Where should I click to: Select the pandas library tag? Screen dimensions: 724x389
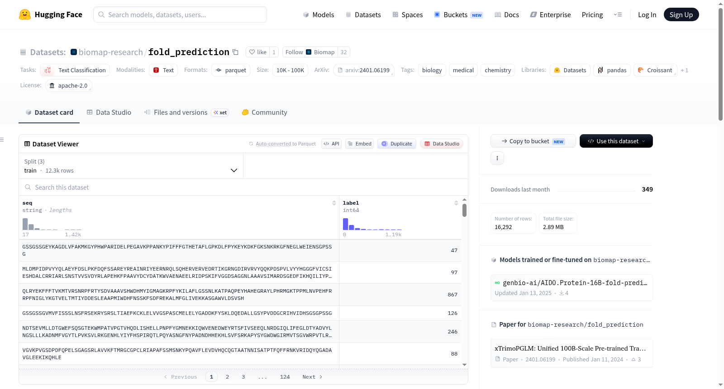pyautogui.click(x=612, y=70)
